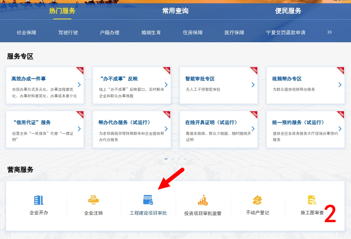351x239 pixels.
Task: Click the chevron on 智能审批专区 card
Action: point(253,85)
